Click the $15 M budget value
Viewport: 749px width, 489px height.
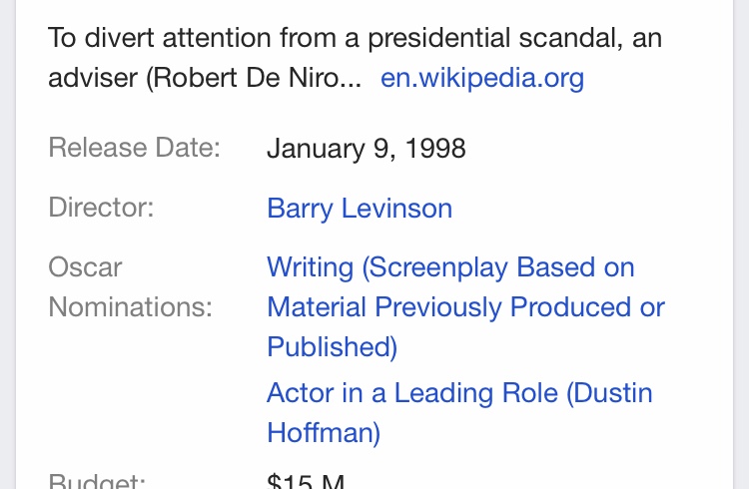(x=306, y=480)
